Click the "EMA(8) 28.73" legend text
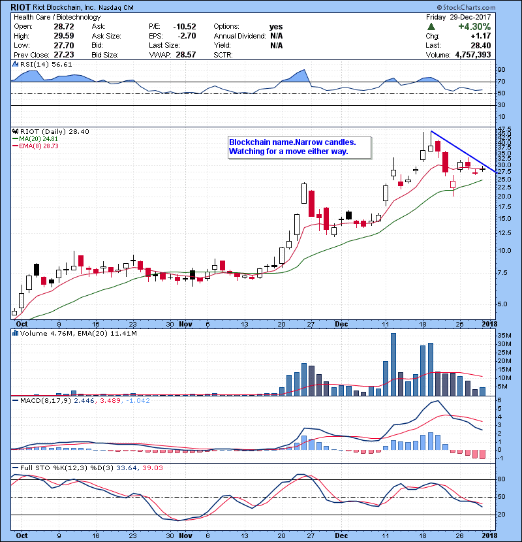 coord(38,146)
